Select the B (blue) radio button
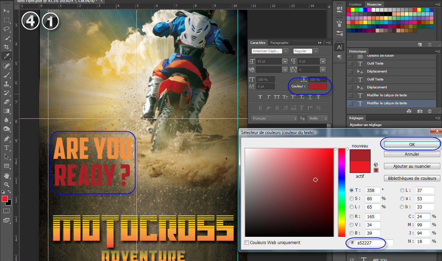Screen dimensions: 442x261 (x=352, y=233)
